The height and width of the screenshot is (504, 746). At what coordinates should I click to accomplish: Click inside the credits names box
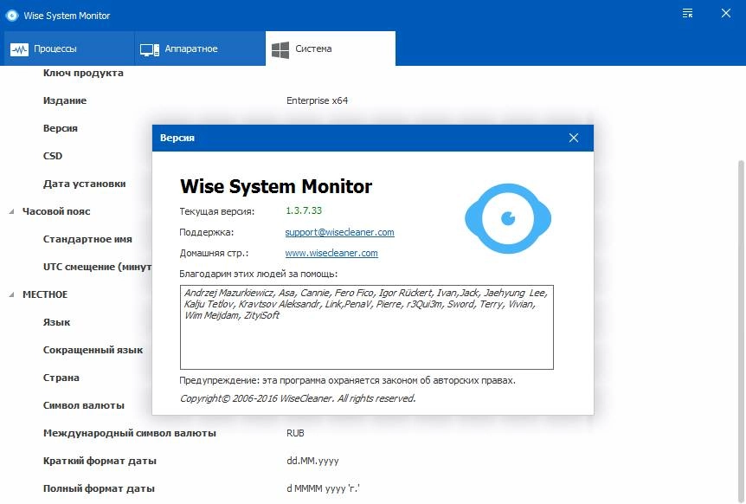[367, 327]
